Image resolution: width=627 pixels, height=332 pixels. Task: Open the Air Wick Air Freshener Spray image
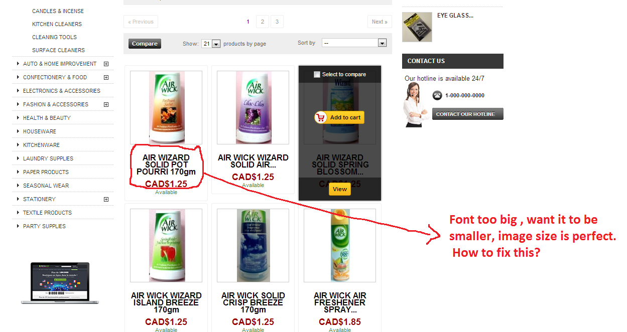[x=340, y=245]
